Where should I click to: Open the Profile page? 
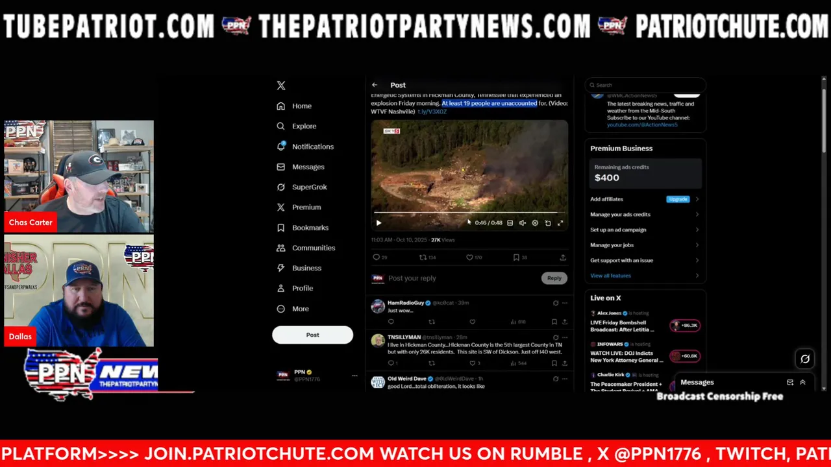coord(295,288)
